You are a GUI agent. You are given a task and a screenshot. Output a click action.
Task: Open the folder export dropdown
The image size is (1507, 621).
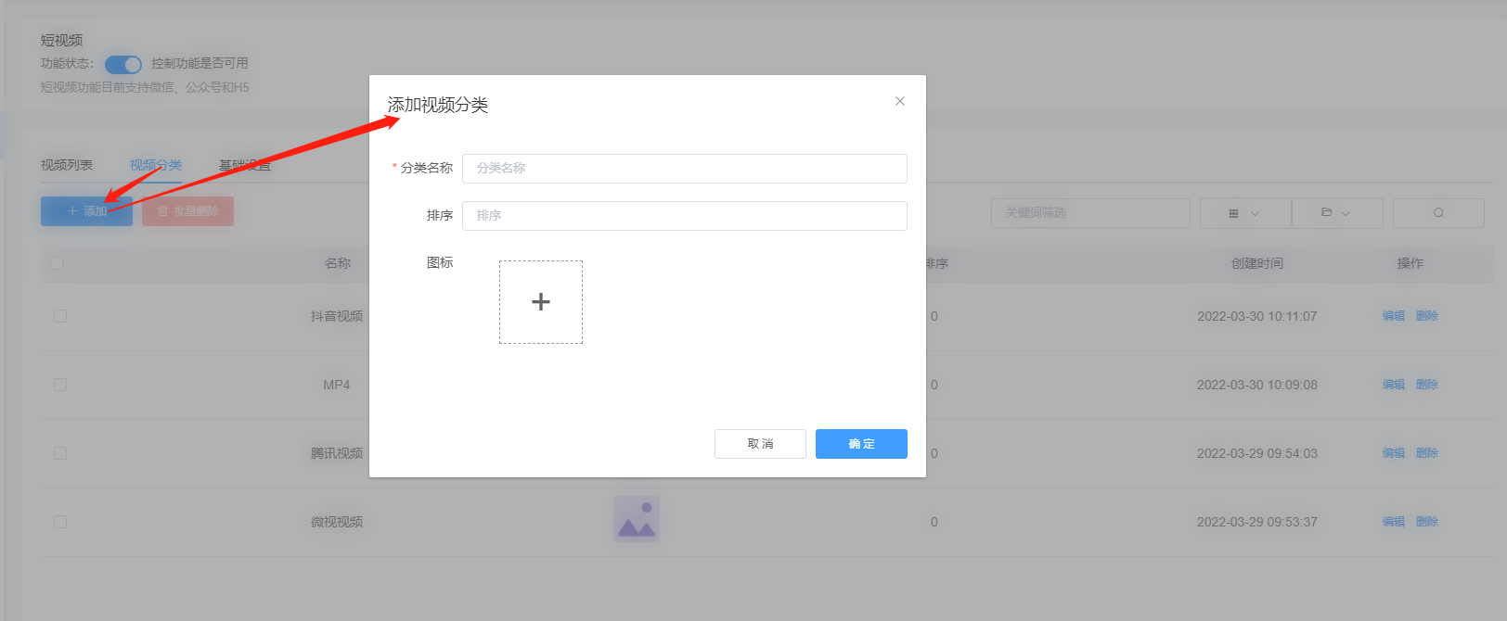[x=1336, y=213]
